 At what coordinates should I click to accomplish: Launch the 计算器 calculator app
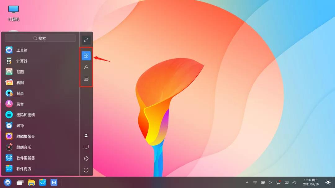click(x=22, y=61)
